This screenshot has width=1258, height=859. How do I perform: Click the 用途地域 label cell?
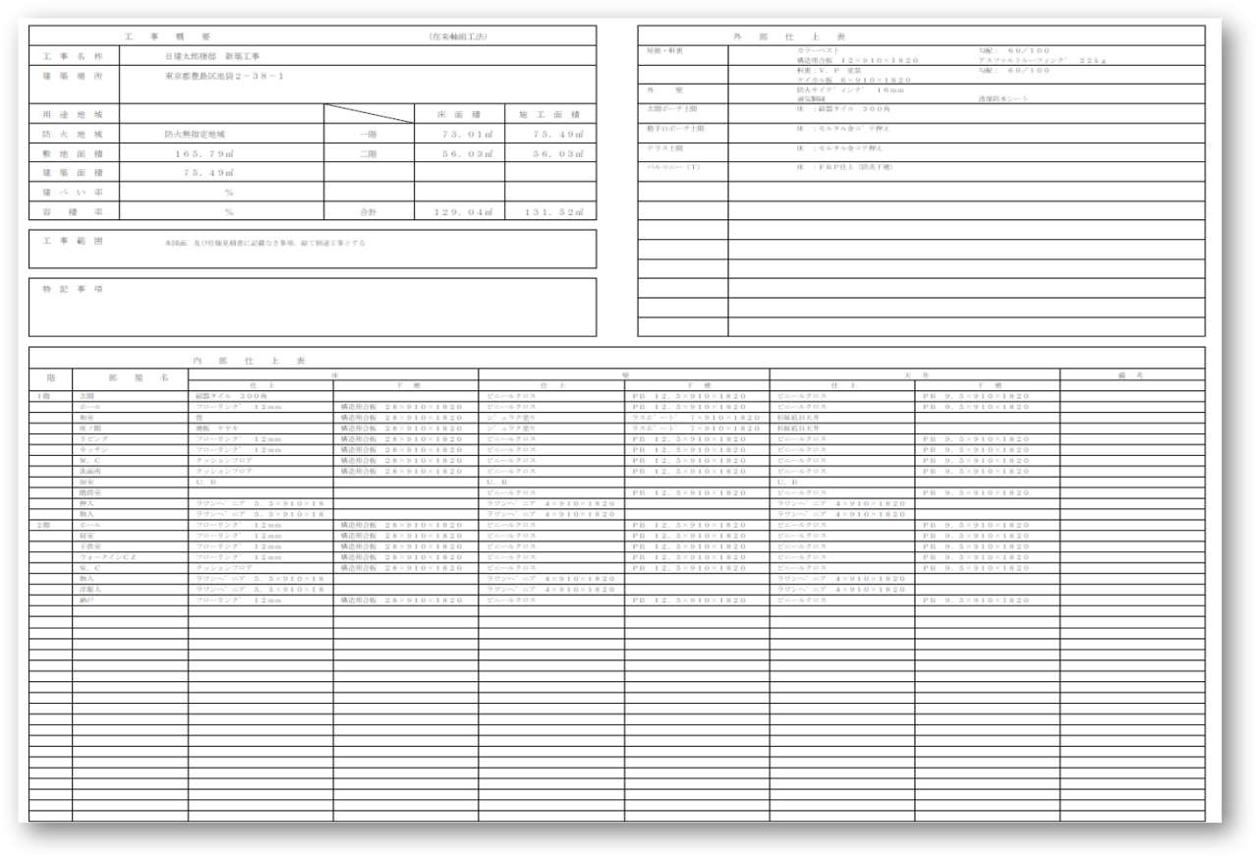coord(74,114)
